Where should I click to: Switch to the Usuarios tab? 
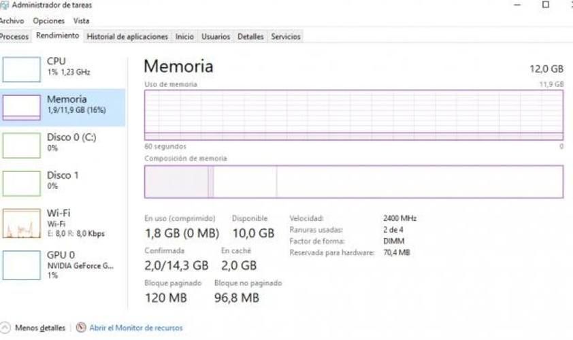tap(216, 37)
